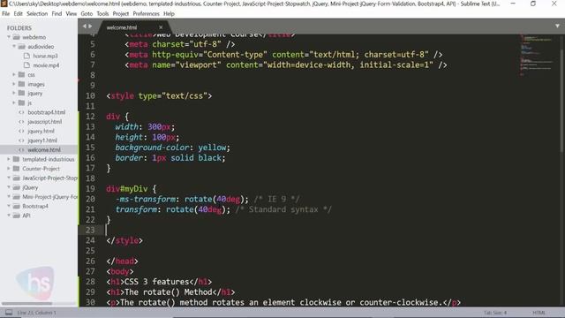Open jquery.html in sidebar
Screen dimensions: 565x318
[x=41, y=131]
